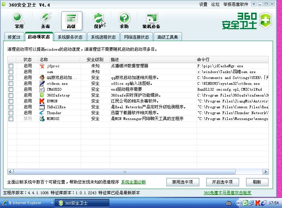The width and height of the screenshot is (282, 208).
Task: Open the 常用 toolbar section
Action: click(x=19, y=21)
